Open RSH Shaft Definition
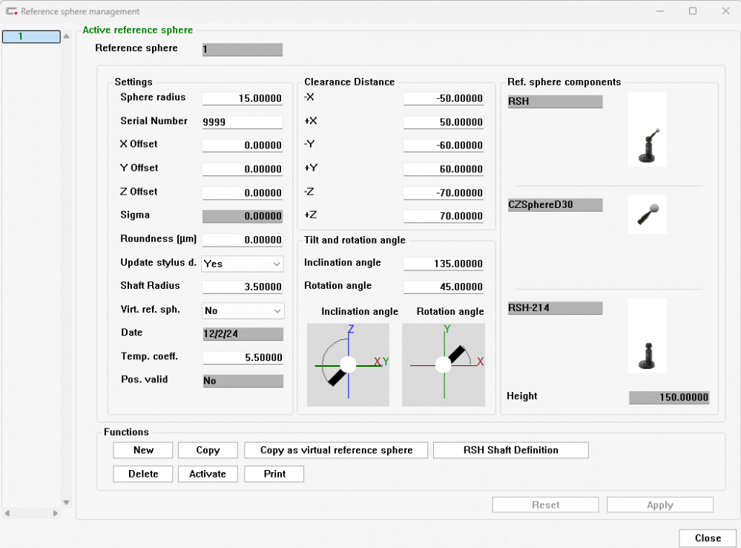 (510, 450)
